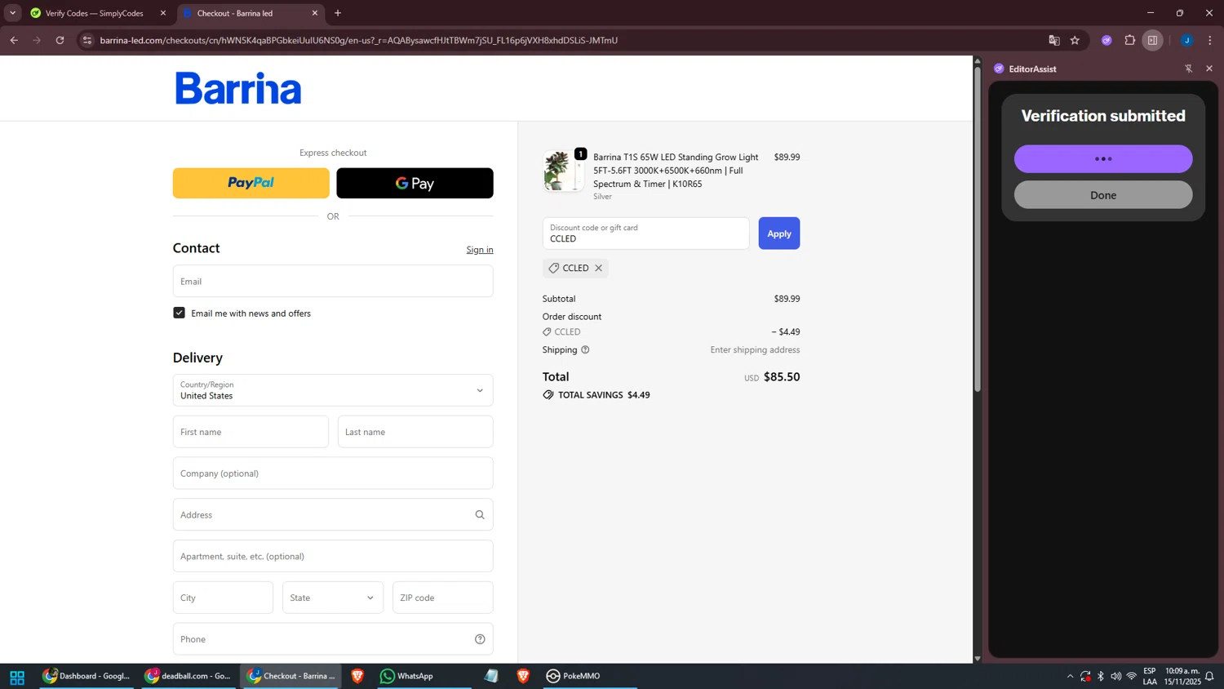Click the Sign in link

click(480, 250)
